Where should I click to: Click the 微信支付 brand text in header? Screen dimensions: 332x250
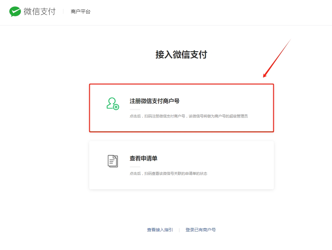tap(39, 12)
